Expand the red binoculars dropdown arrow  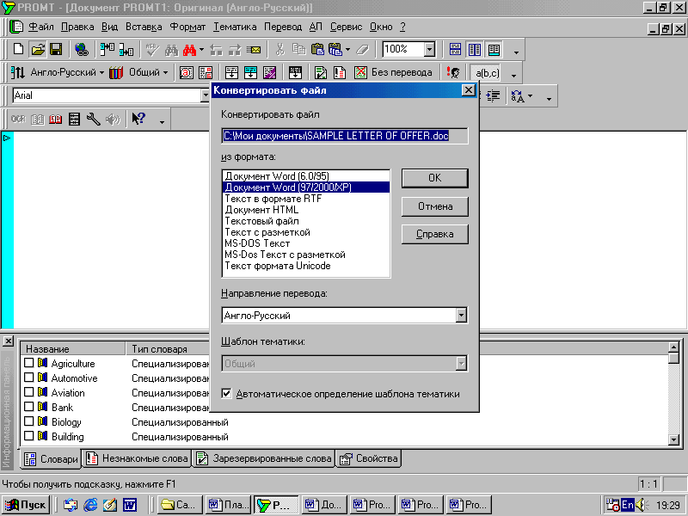(x=201, y=50)
